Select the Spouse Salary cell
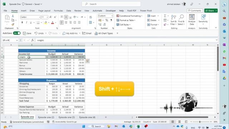Viewport: 229px width, 129px height. point(32,60)
